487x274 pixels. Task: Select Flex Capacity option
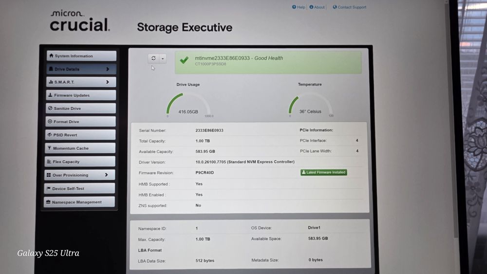(80, 162)
